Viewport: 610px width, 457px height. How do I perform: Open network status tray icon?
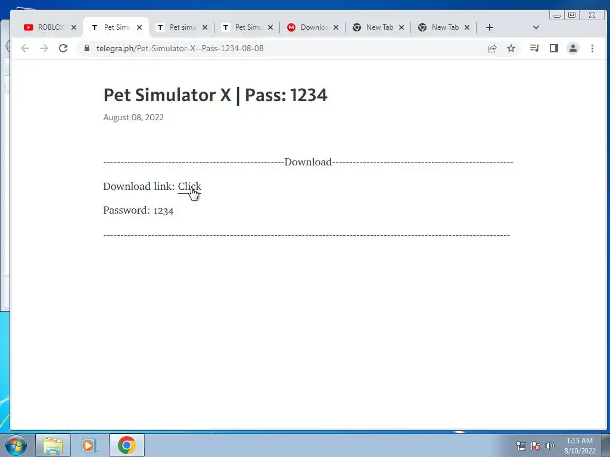521,446
